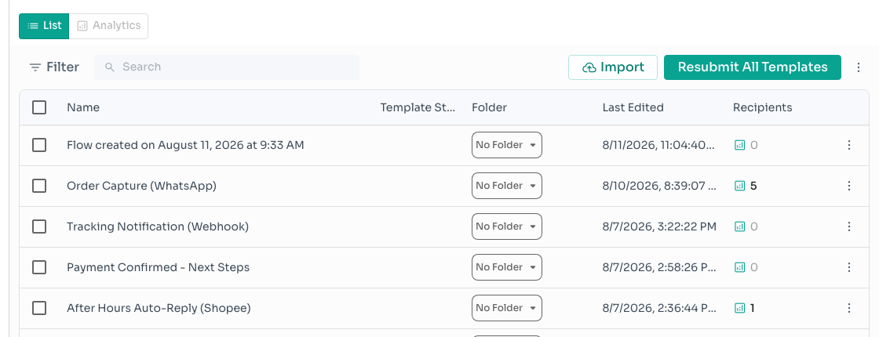Click recipients analytics icon for Order Capture (WhatsApp)
Viewport: 879px width, 337px height.
(x=739, y=186)
